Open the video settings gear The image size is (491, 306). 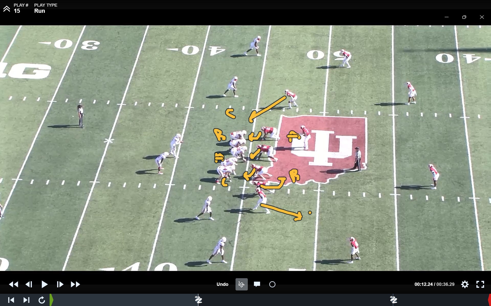coord(465,284)
